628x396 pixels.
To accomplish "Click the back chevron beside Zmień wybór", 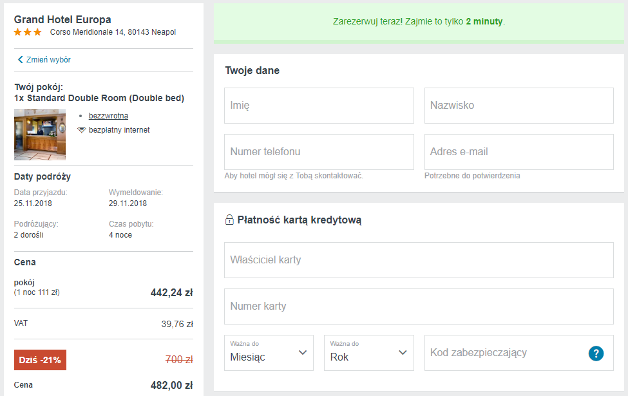I will 20,60.
